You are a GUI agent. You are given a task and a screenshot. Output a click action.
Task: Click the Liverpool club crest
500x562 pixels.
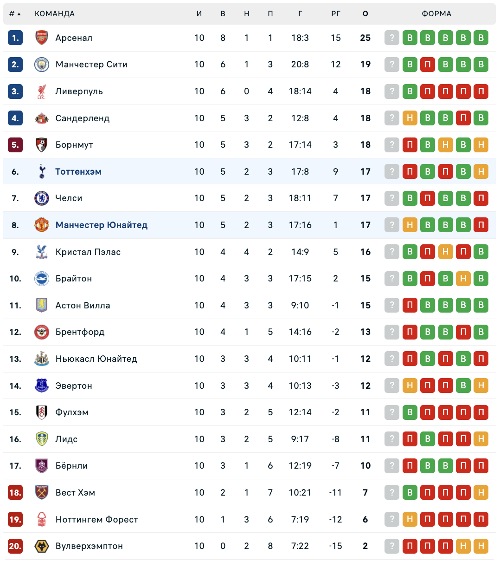coord(42,91)
